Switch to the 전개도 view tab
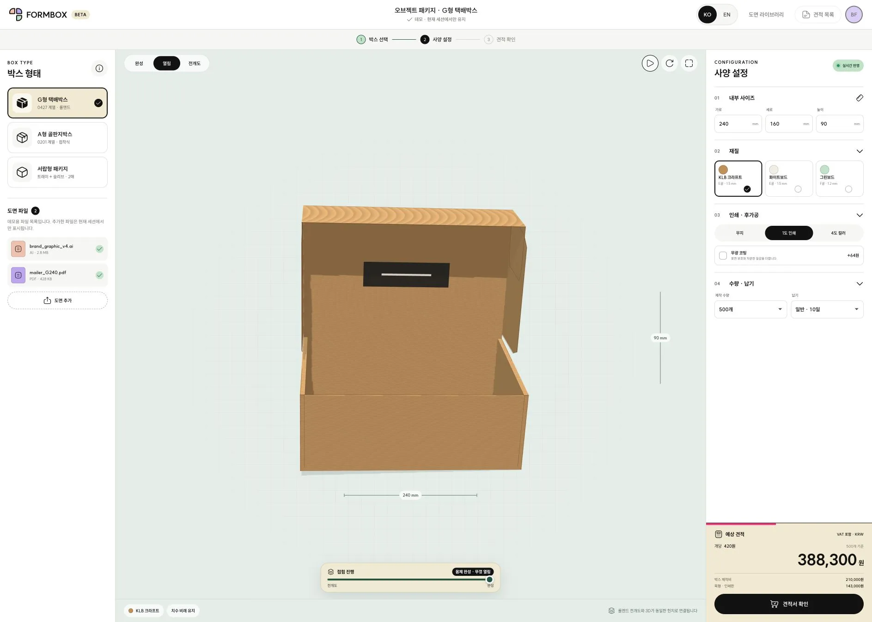Screen dimensions: 872x622 tap(195, 63)
